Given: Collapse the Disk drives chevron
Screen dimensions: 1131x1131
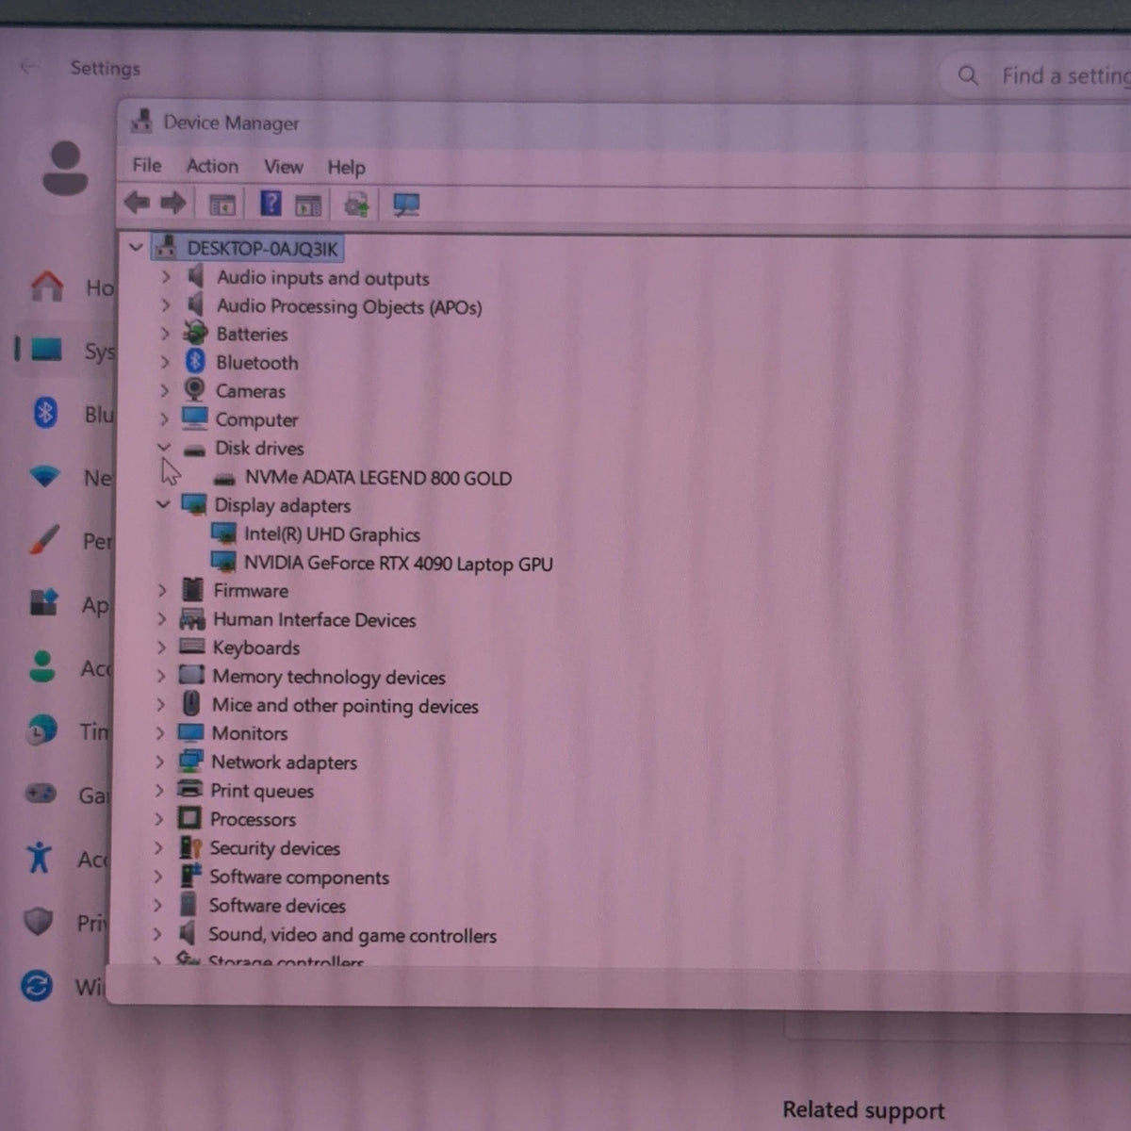Looking at the screenshot, I should (x=164, y=447).
